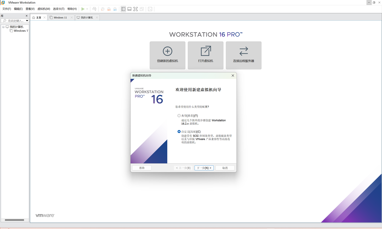Select the 典型(推荐) radio option

[179, 116]
